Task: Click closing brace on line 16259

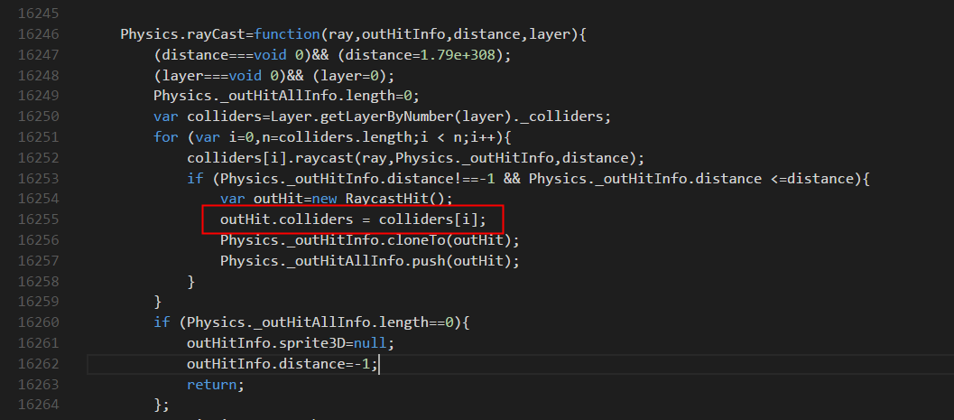Action: tap(158, 302)
